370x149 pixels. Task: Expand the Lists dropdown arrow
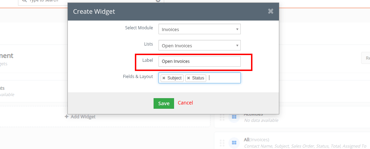click(237, 46)
